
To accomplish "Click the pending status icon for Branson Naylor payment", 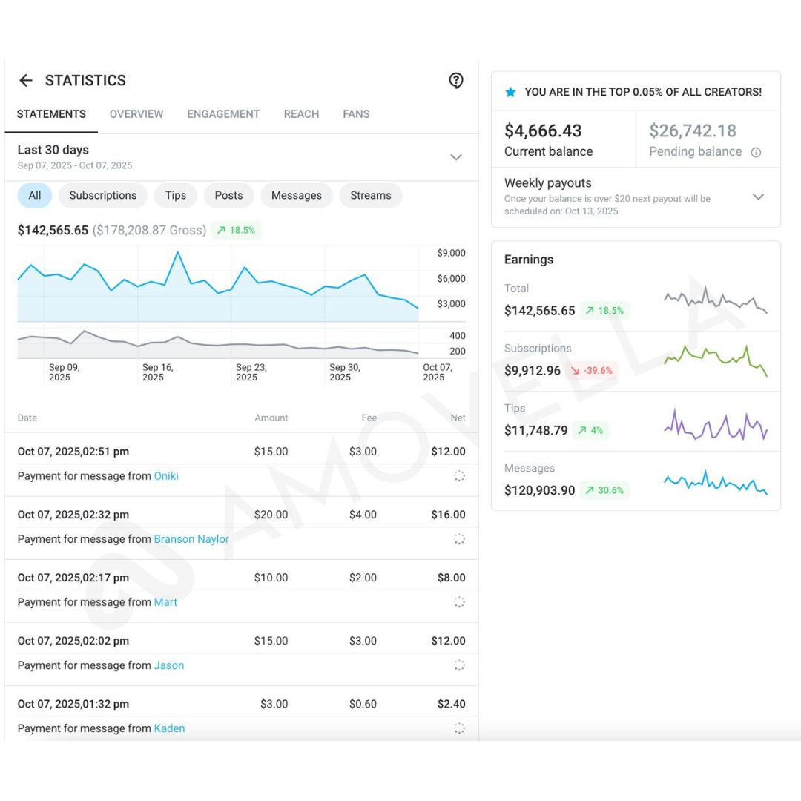I will [459, 539].
